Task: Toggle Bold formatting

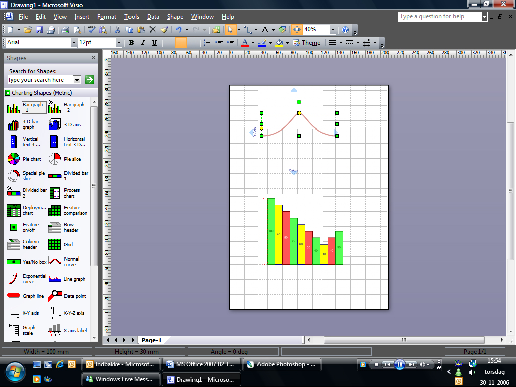Action: [132, 43]
